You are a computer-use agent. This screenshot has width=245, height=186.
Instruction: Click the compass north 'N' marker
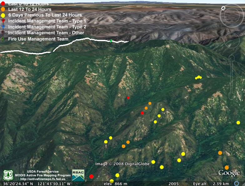tap(223, 8)
